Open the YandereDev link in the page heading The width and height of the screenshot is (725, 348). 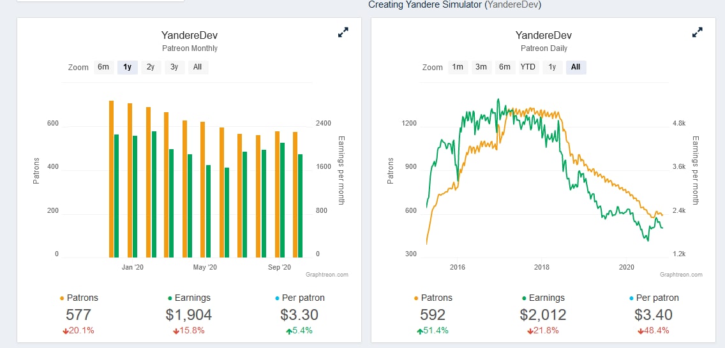pyautogui.click(x=512, y=5)
